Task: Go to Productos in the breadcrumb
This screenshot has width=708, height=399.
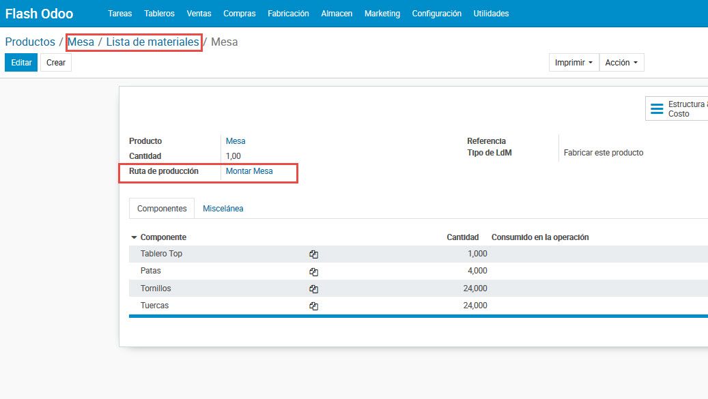Action: (x=30, y=42)
